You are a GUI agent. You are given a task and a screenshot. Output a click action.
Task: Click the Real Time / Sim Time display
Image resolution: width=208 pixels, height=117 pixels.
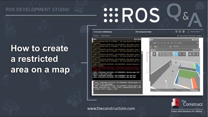click(165, 54)
